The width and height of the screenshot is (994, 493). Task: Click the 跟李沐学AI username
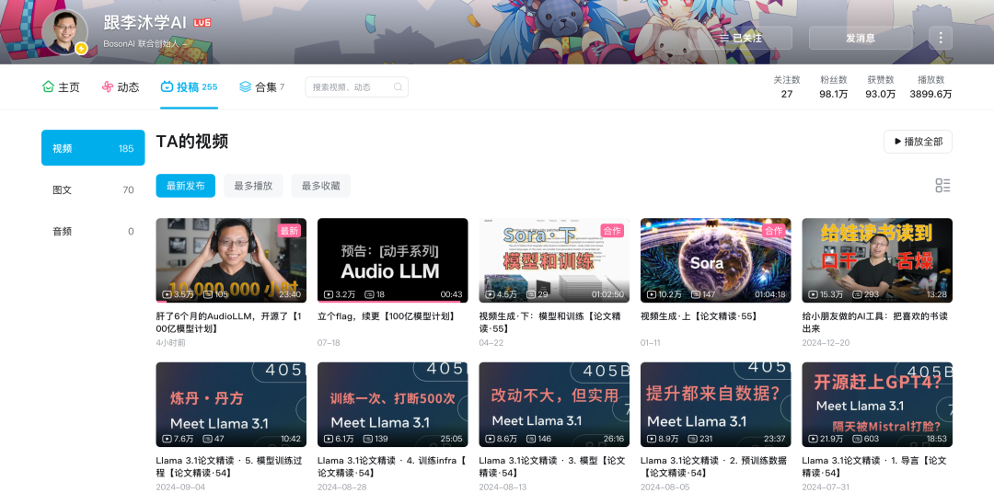pyautogui.click(x=145, y=23)
